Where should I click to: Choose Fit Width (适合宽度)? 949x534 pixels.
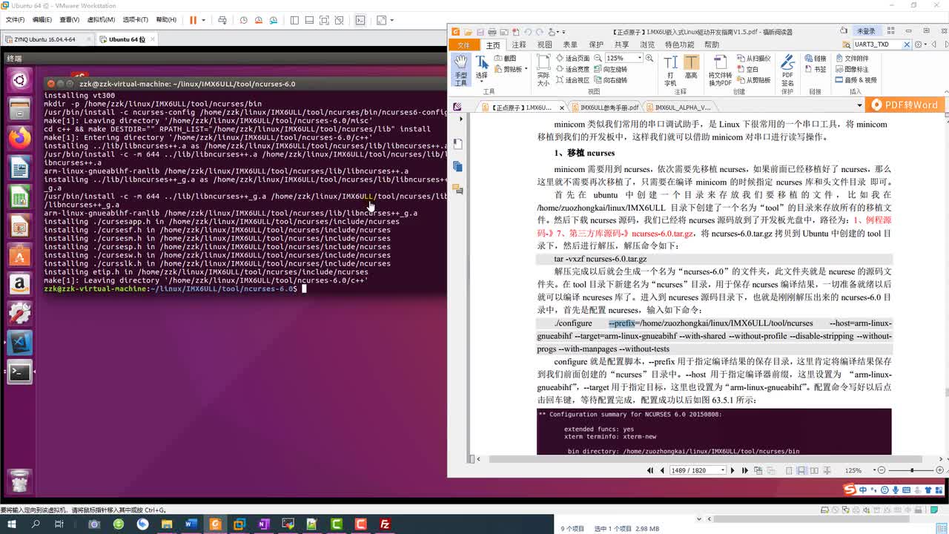572,69
